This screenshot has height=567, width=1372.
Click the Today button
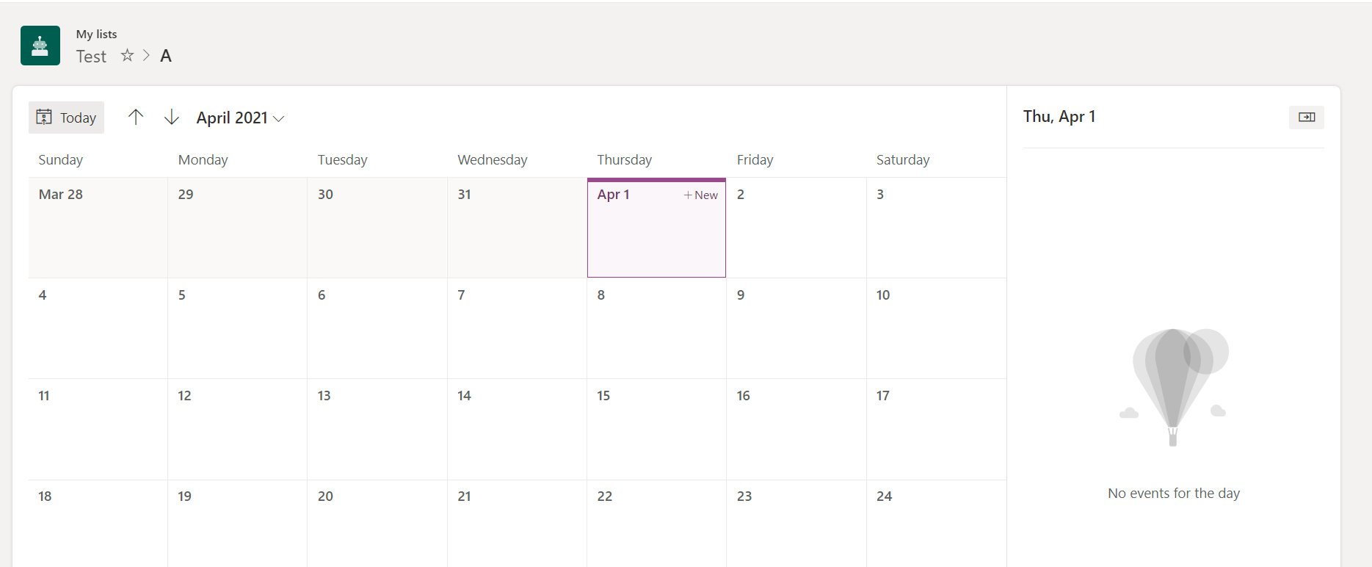click(x=66, y=118)
